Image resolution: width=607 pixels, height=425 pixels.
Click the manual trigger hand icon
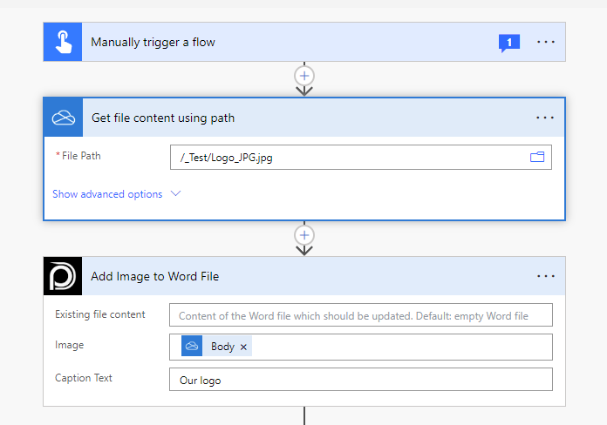tap(63, 42)
